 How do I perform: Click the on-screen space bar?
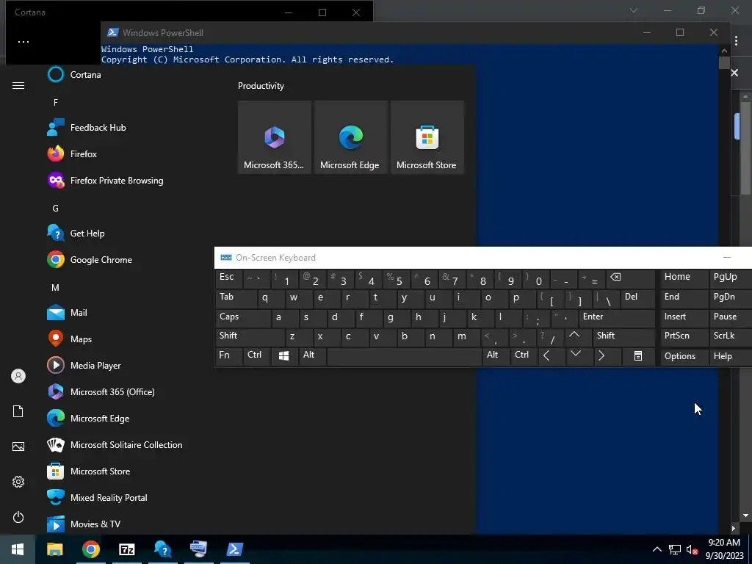tap(405, 357)
